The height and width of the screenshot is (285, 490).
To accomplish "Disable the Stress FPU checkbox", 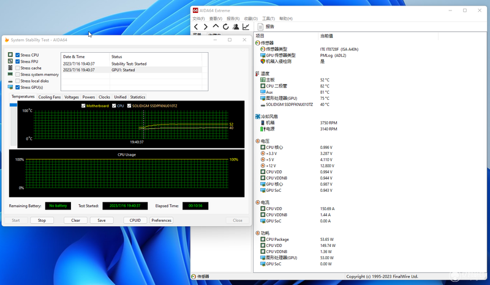I will coord(18,62).
